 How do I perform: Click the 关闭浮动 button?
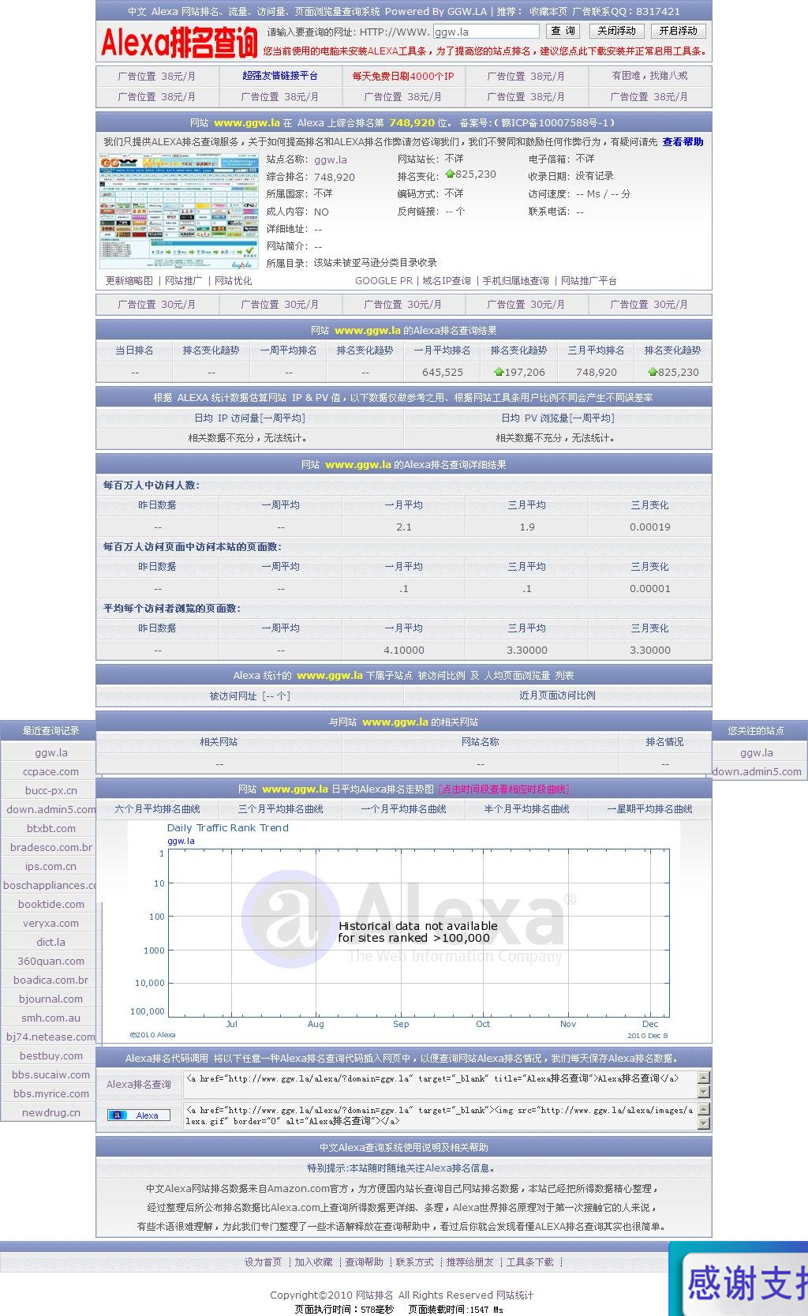pyautogui.click(x=616, y=31)
